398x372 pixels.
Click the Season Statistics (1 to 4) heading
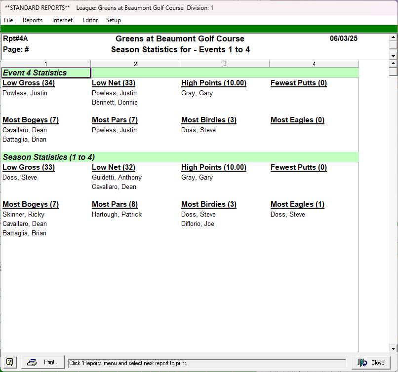(49, 157)
